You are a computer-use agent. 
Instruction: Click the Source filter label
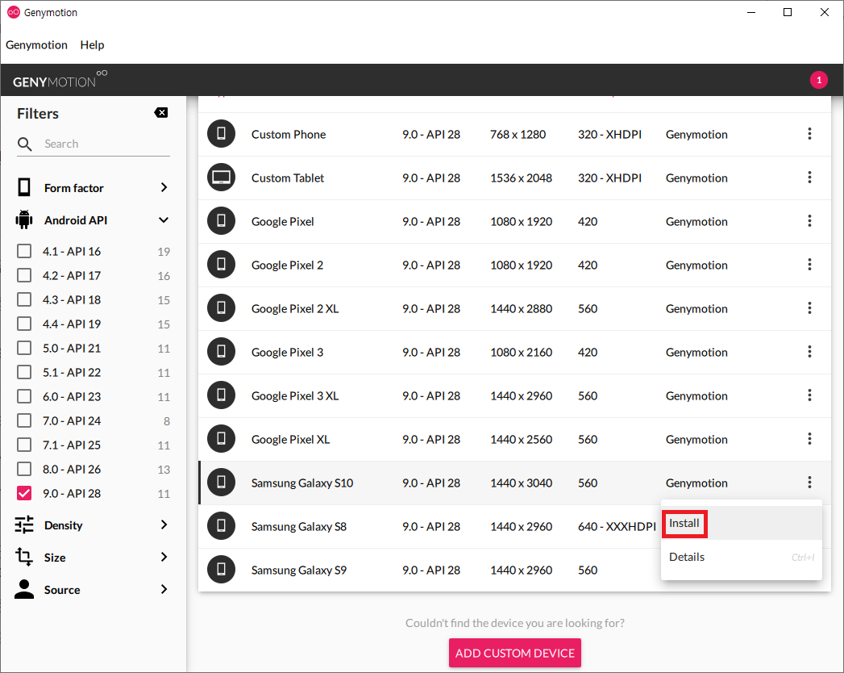pos(62,590)
